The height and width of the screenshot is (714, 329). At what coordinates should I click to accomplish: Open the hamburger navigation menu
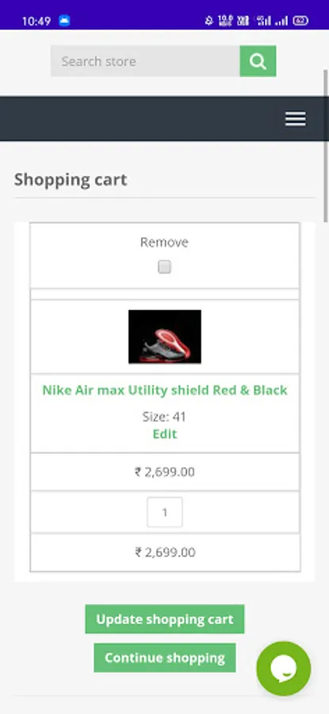click(296, 119)
